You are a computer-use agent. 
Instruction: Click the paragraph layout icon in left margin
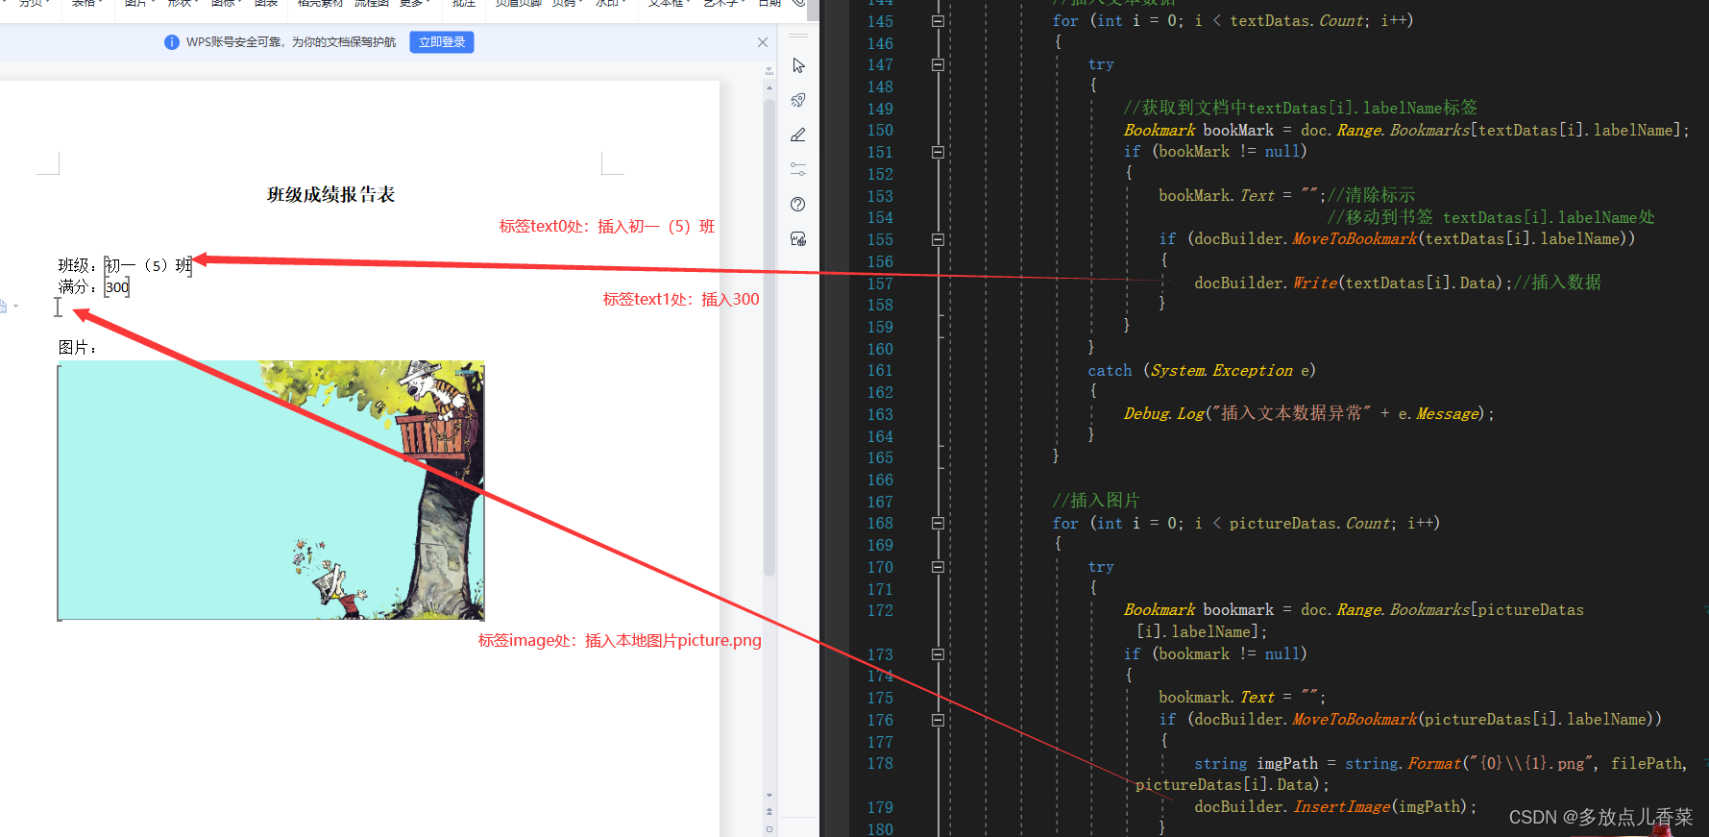[x=4, y=306]
